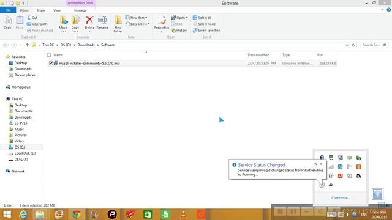Rename the selected file

[x=102, y=23]
